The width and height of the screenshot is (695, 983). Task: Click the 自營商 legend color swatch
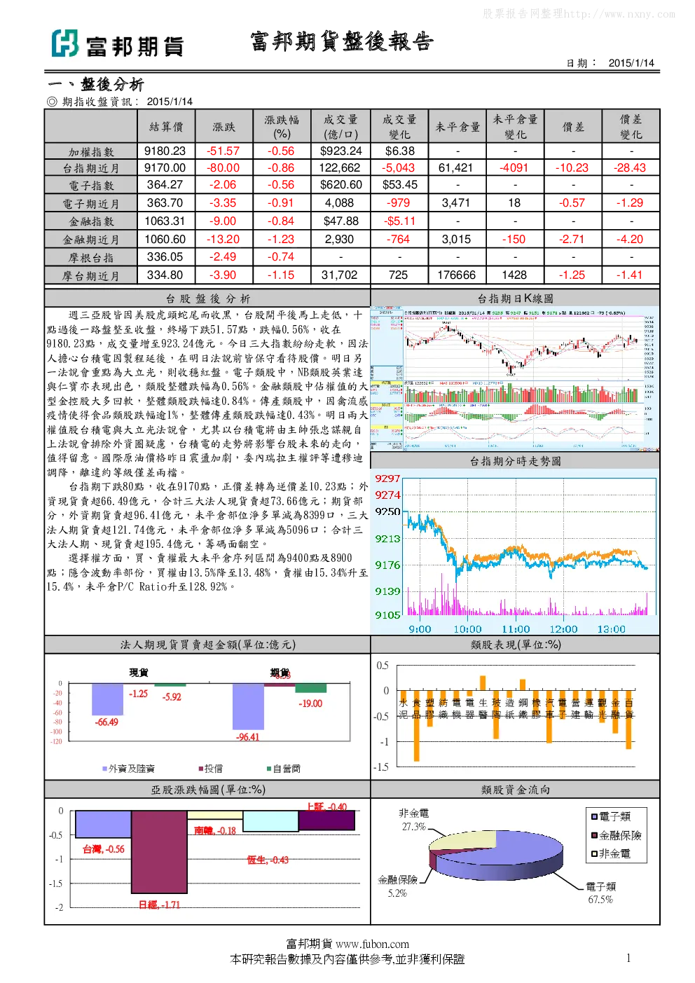pyautogui.click(x=269, y=769)
